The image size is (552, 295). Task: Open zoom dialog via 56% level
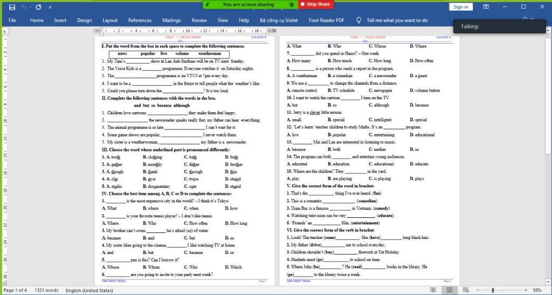(537, 291)
